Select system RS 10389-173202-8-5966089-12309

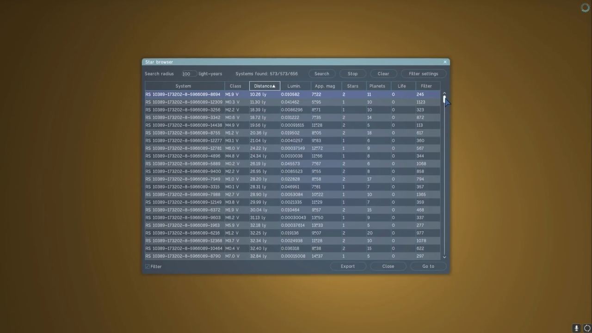coord(292,102)
